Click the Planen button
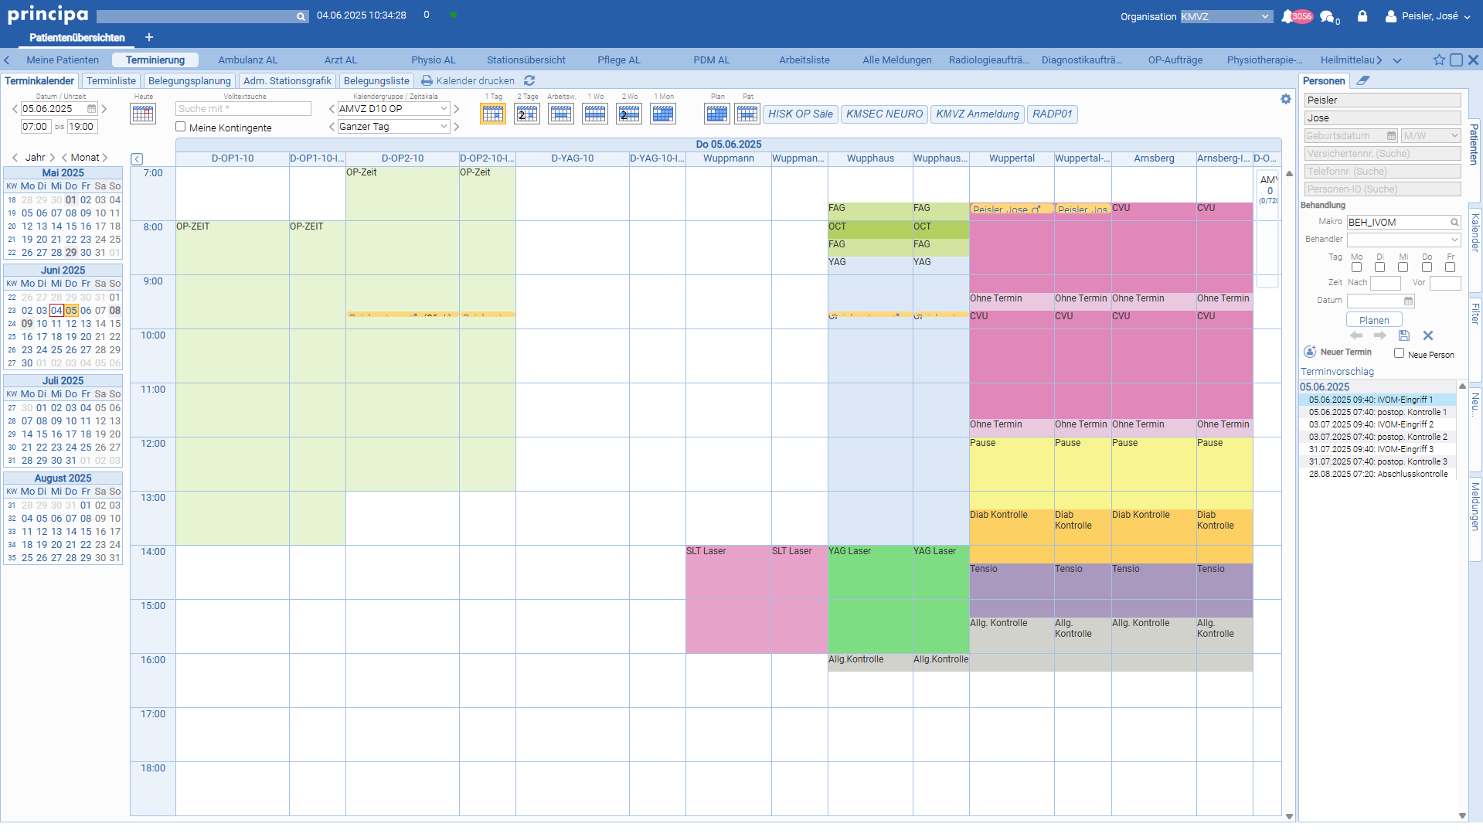The image size is (1483, 834). tap(1374, 320)
